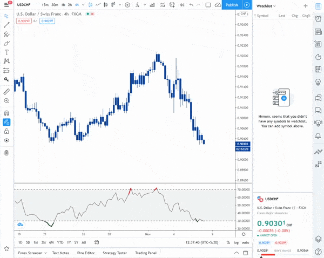Switch to 2h timeframe
Viewport: 324px width, 258px height.
pyautogui.click(x=70, y=5)
